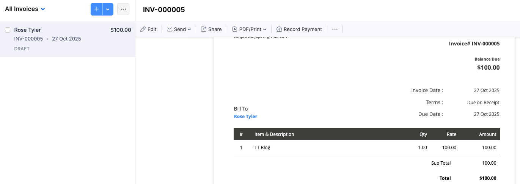Viewport: 520px width, 184px height.
Task: Click the Edit pencil button
Action: click(148, 29)
